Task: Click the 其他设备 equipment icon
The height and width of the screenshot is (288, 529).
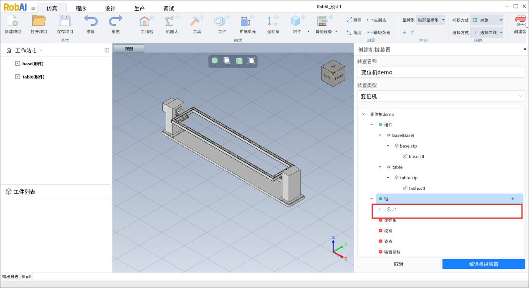Action: pyautogui.click(x=324, y=21)
